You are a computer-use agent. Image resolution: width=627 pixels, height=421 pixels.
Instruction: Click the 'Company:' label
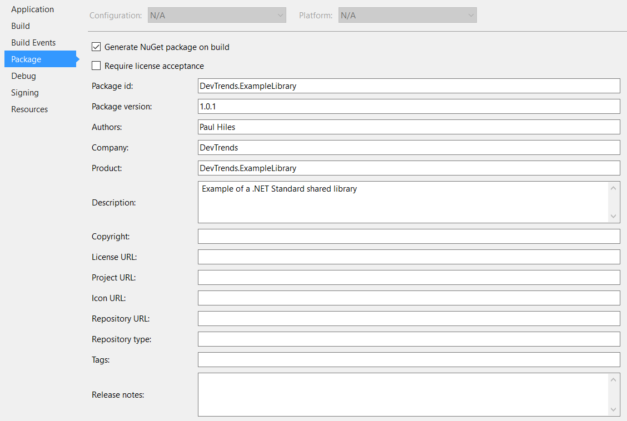coord(110,148)
